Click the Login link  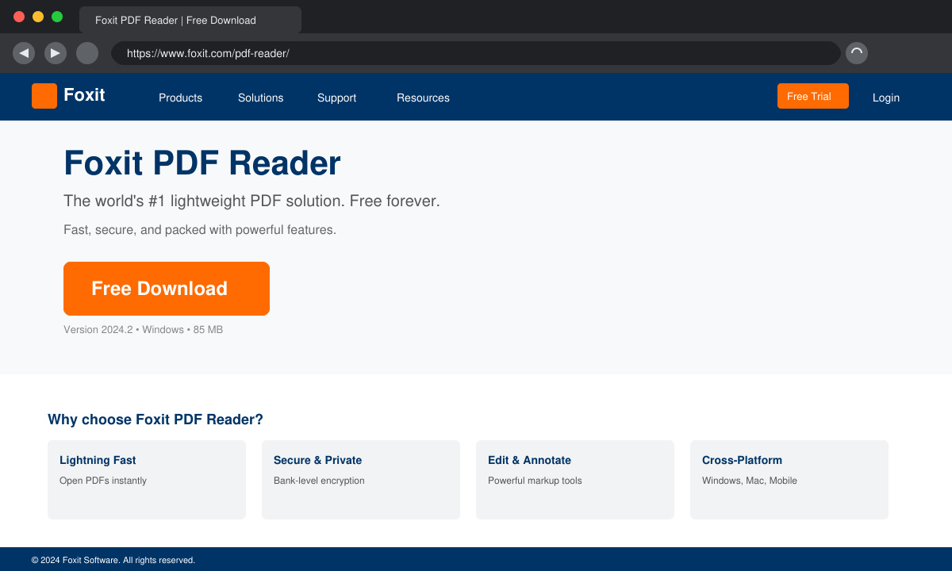point(886,98)
